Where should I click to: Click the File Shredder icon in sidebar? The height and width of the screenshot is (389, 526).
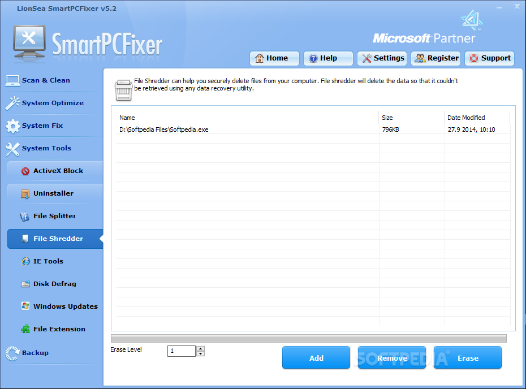tap(25, 239)
